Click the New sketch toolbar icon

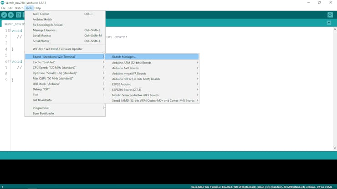19,15
